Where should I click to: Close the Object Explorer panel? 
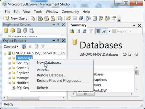(63, 41)
